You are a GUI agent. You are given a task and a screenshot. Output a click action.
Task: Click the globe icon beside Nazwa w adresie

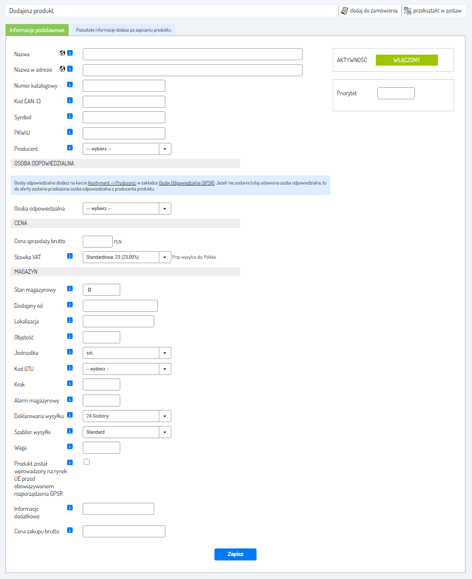click(x=63, y=69)
